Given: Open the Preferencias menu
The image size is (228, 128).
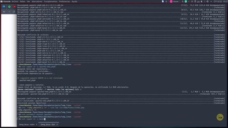Looking at the screenshot, I should (64, 1).
